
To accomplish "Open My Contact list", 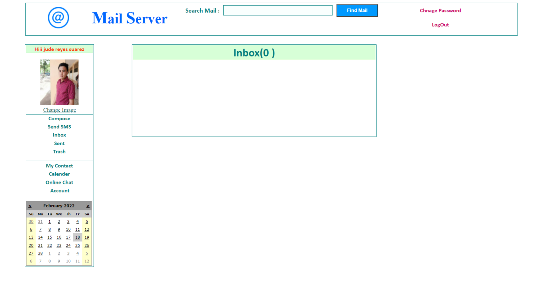I will point(59,166).
